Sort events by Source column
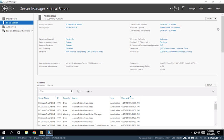This screenshot has width=224, height=140. 75,98
